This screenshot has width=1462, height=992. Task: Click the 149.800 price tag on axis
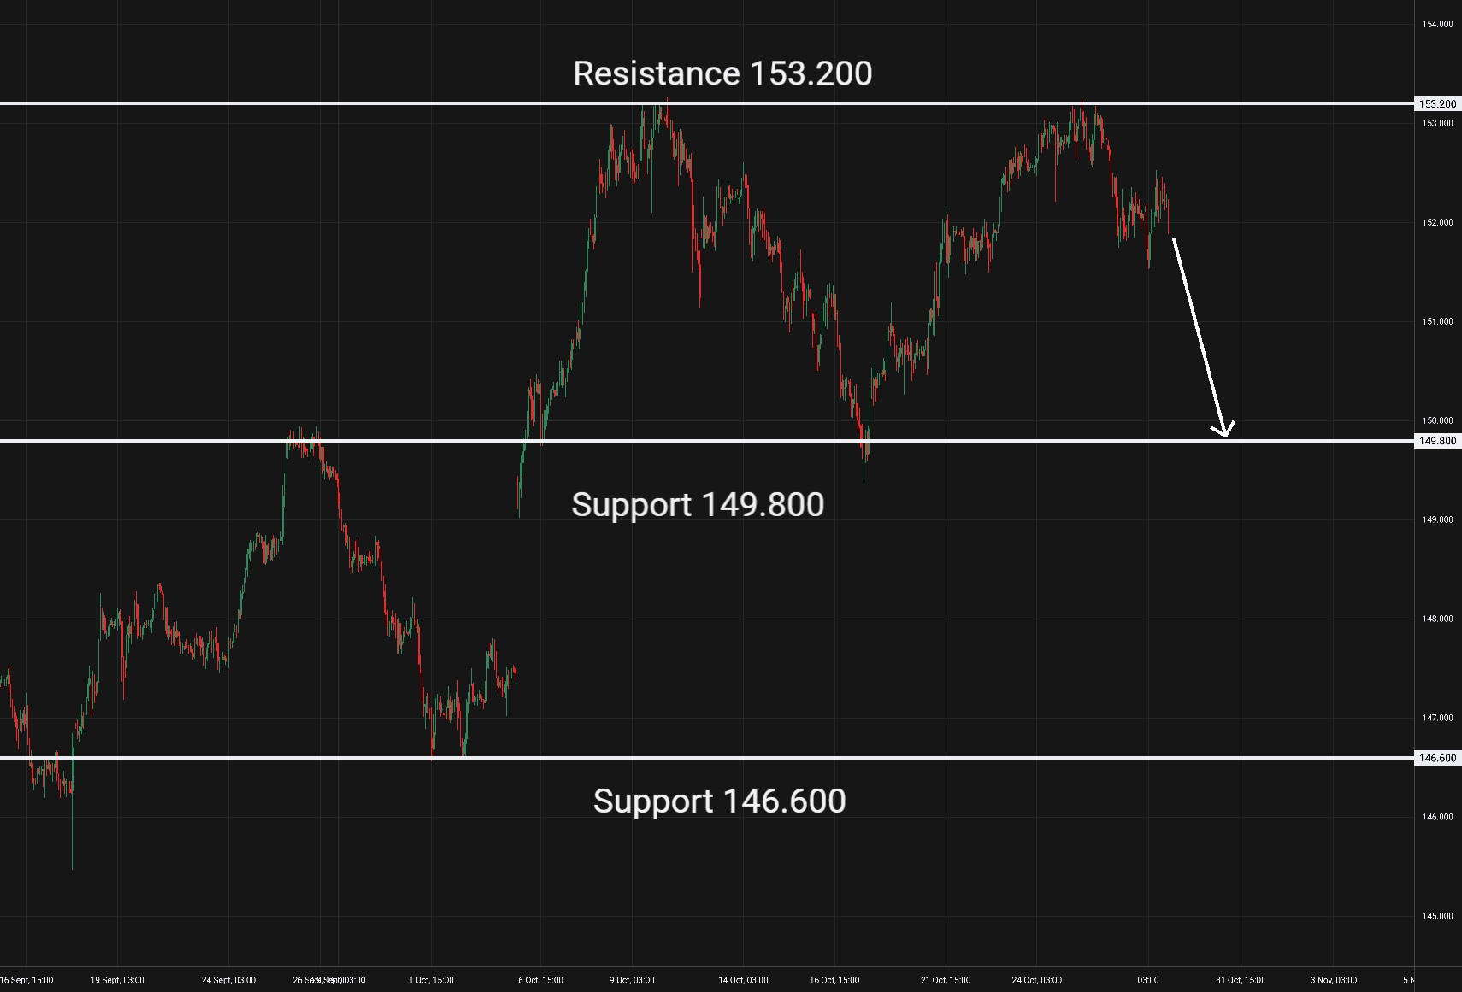tap(1437, 441)
